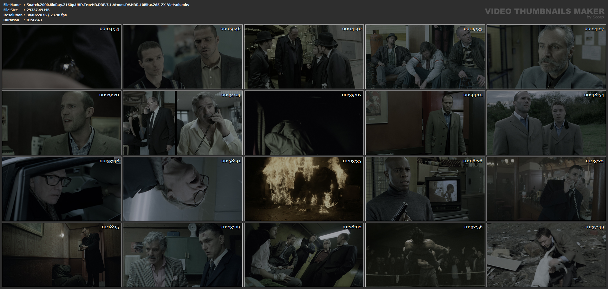Choose the 00:24:27 thumbnail
608x289 pixels.
click(546, 57)
